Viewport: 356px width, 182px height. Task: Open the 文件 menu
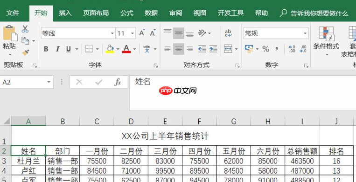click(13, 13)
